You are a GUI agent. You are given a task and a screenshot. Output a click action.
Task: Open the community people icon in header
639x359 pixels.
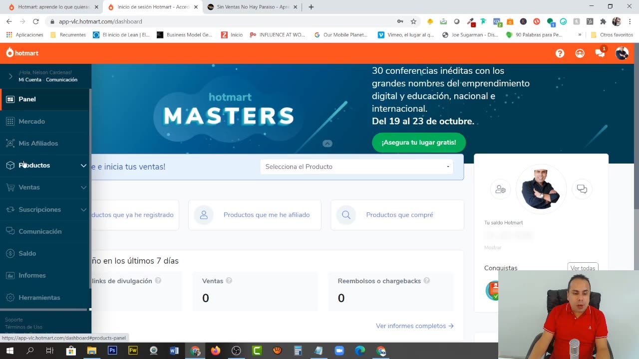pos(580,53)
